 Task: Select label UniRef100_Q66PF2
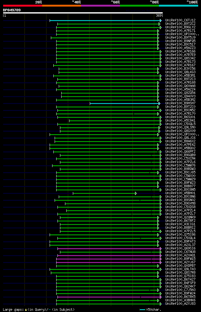click(x=180, y=152)
